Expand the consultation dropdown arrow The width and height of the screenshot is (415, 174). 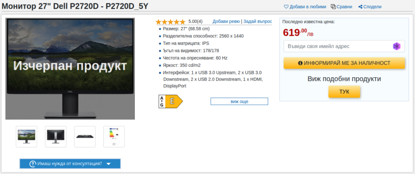pyautogui.click(x=108, y=164)
